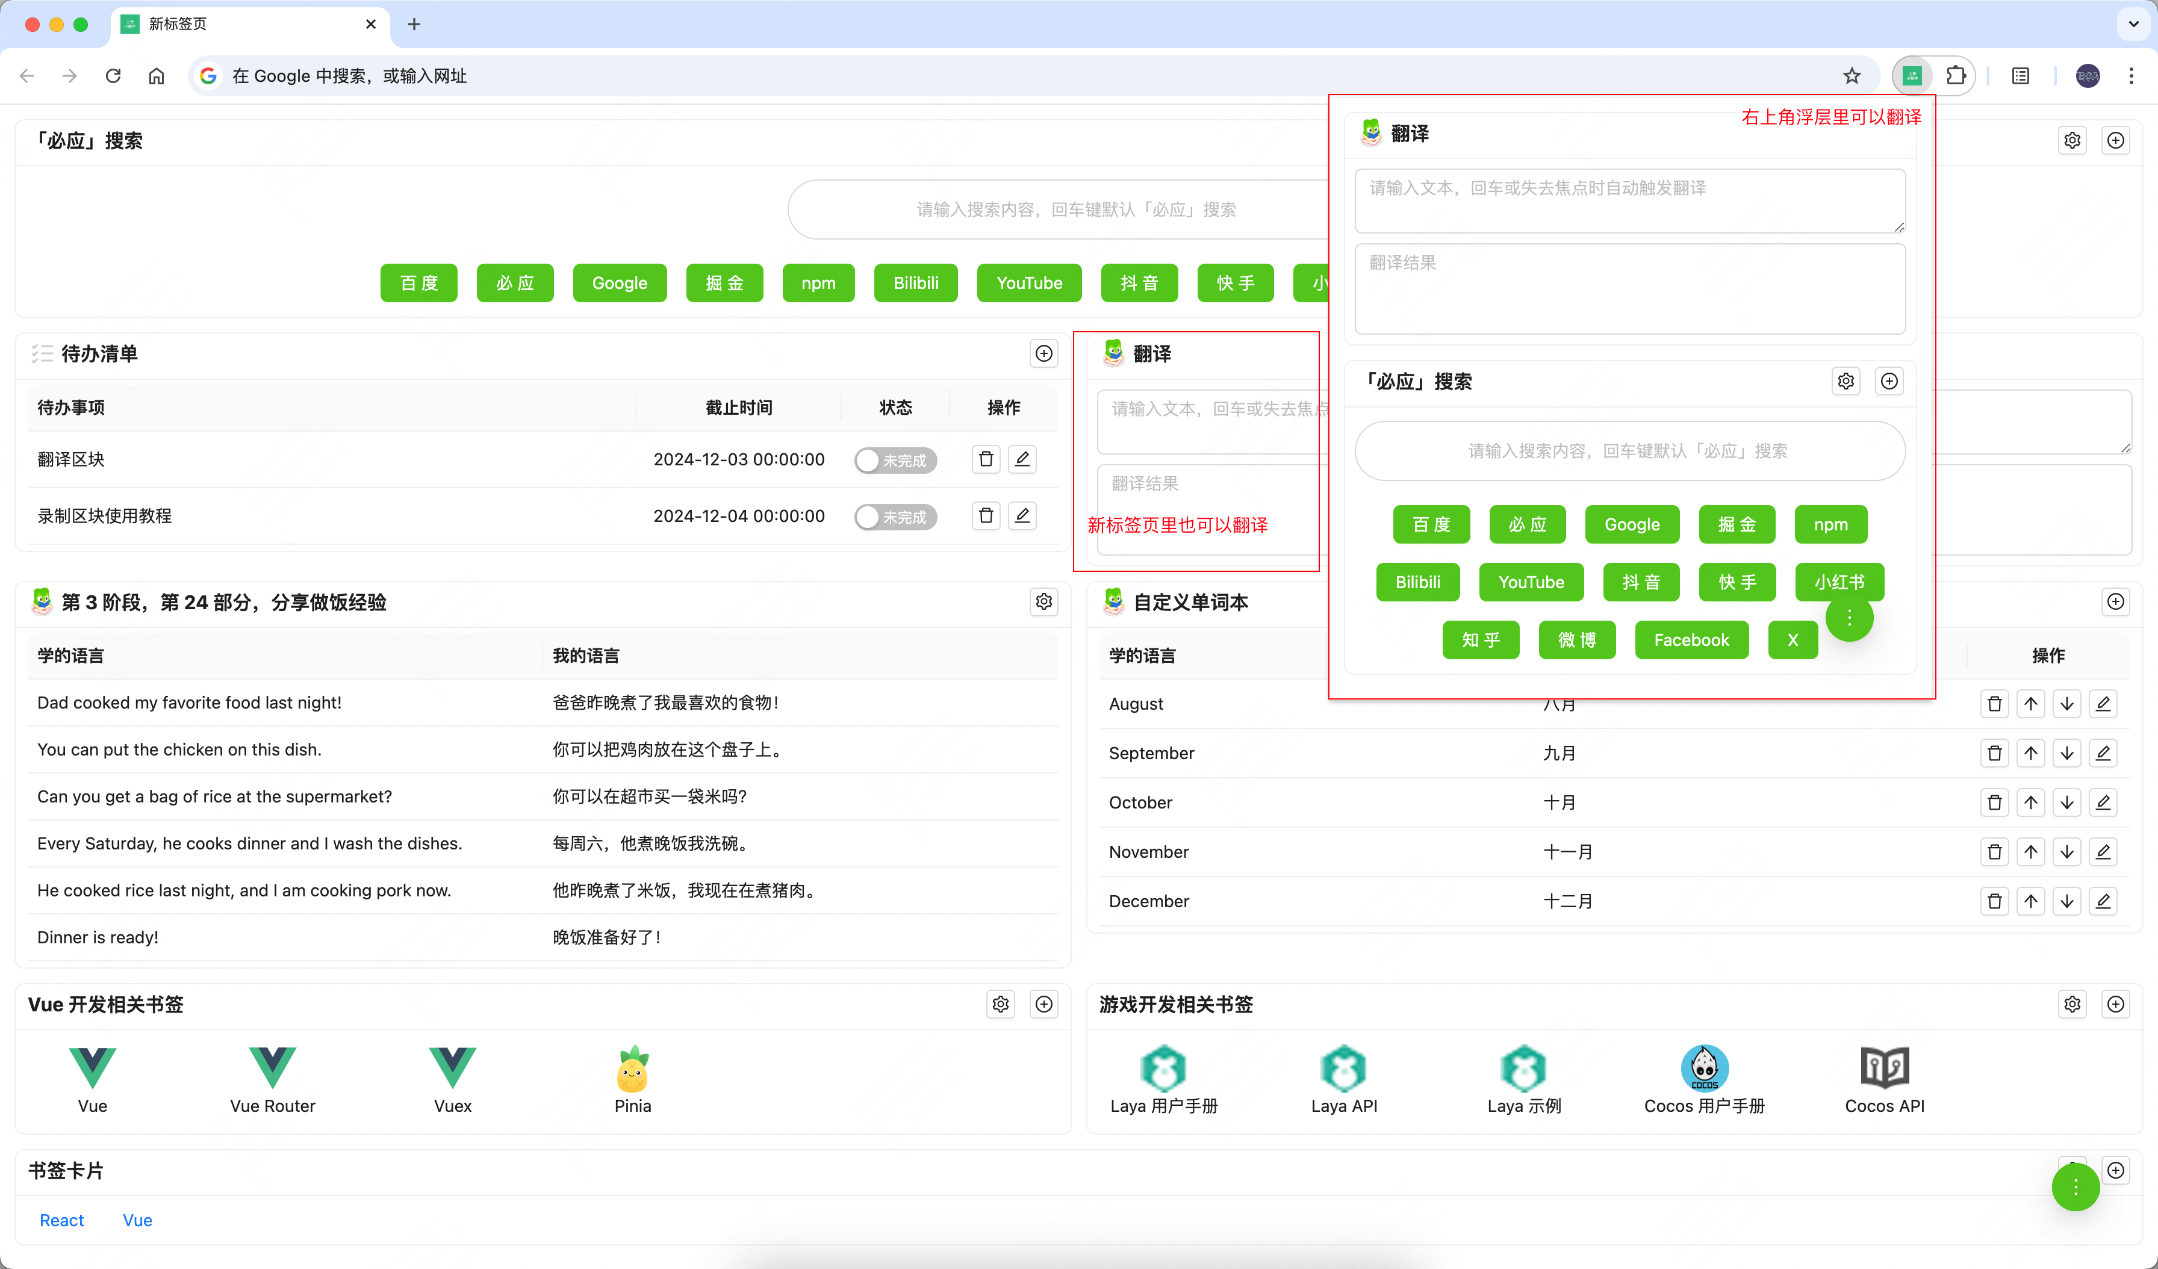Open the Vue link in 书签卡片
This screenshot has height=1269, width=2158.
(x=138, y=1220)
